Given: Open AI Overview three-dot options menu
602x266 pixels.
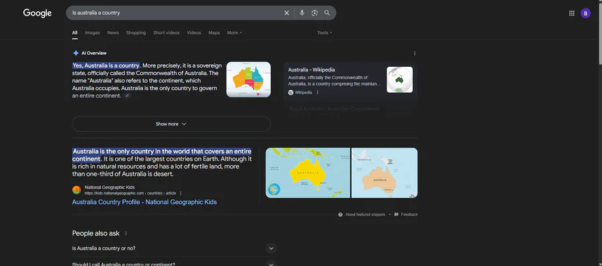Looking at the screenshot, I should [x=415, y=53].
